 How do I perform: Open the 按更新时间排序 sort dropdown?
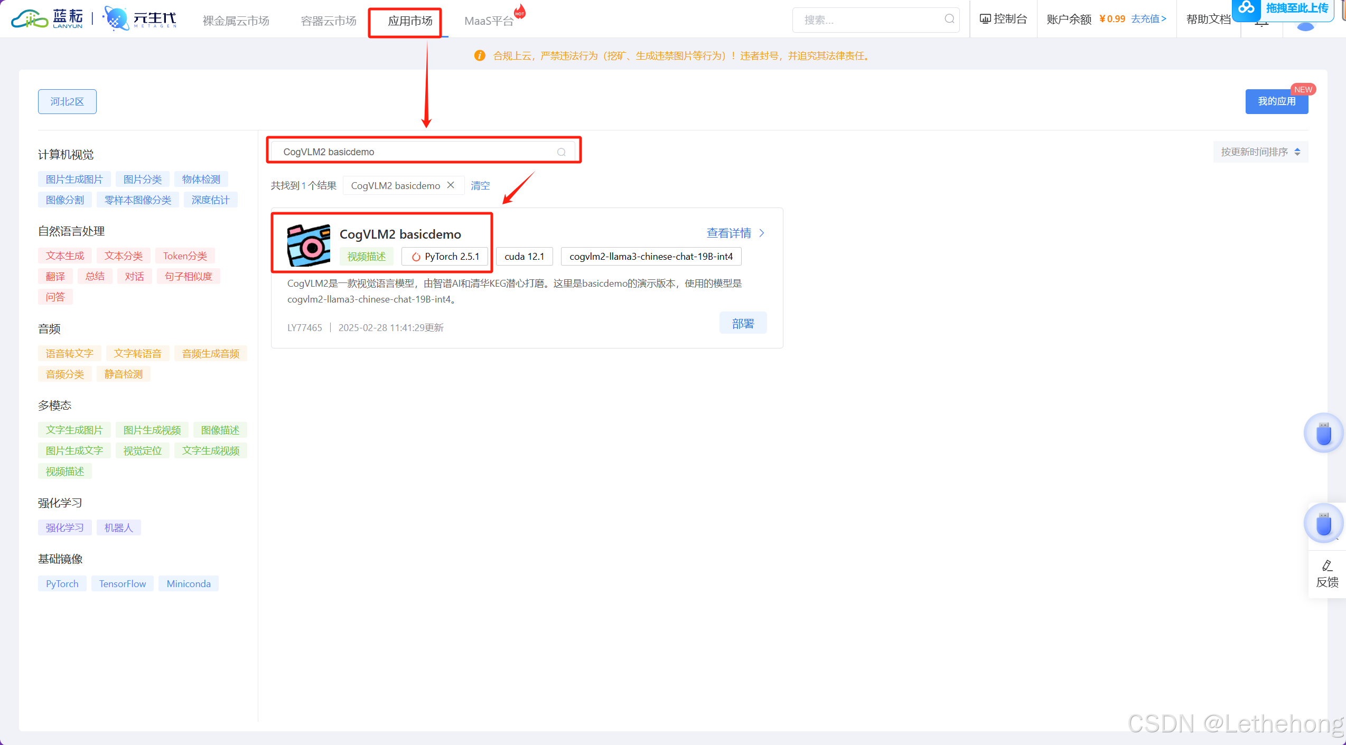pos(1260,152)
